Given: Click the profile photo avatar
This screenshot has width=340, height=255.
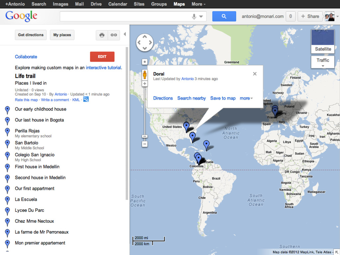Looking at the screenshot, I should point(329,17).
